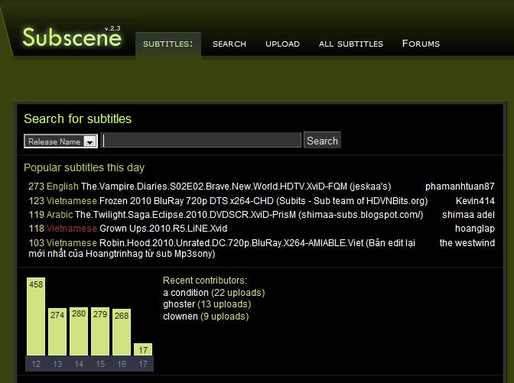Open contributor ghoster profile

179,304
